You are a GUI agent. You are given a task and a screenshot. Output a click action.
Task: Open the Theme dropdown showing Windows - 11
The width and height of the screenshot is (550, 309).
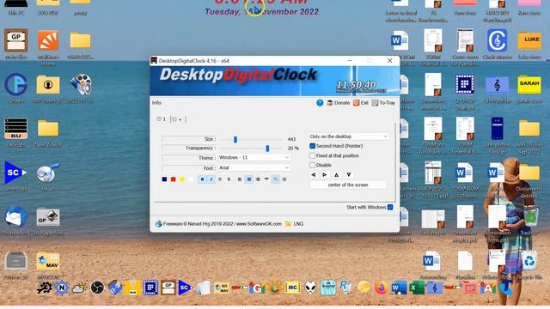click(254, 158)
